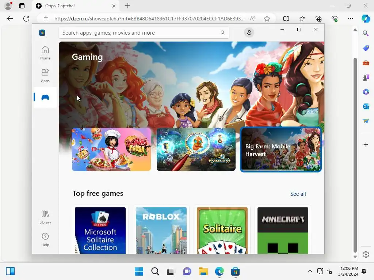Viewport: 374px width, 280px height.
Task: Open Copilot in Edge sidebar
Action: [366, 19]
